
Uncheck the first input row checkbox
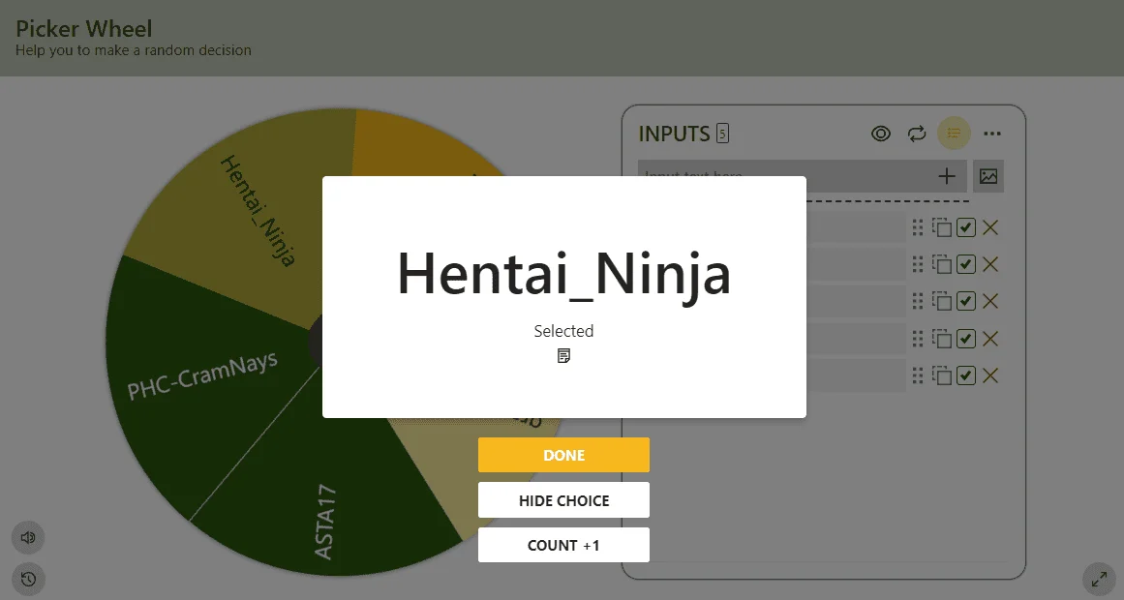[966, 228]
